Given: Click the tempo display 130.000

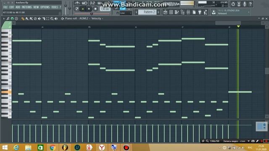Looking at the screenshot, I should [x=105, y=9].
